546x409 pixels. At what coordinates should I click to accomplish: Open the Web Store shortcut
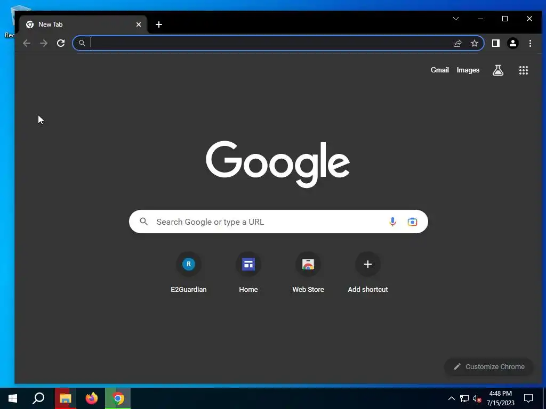tap(308, 273)
